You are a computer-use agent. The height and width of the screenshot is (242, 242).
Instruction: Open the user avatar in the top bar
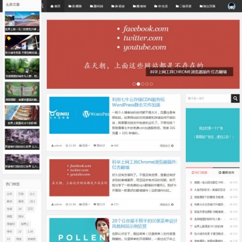(x=231, y=6)
